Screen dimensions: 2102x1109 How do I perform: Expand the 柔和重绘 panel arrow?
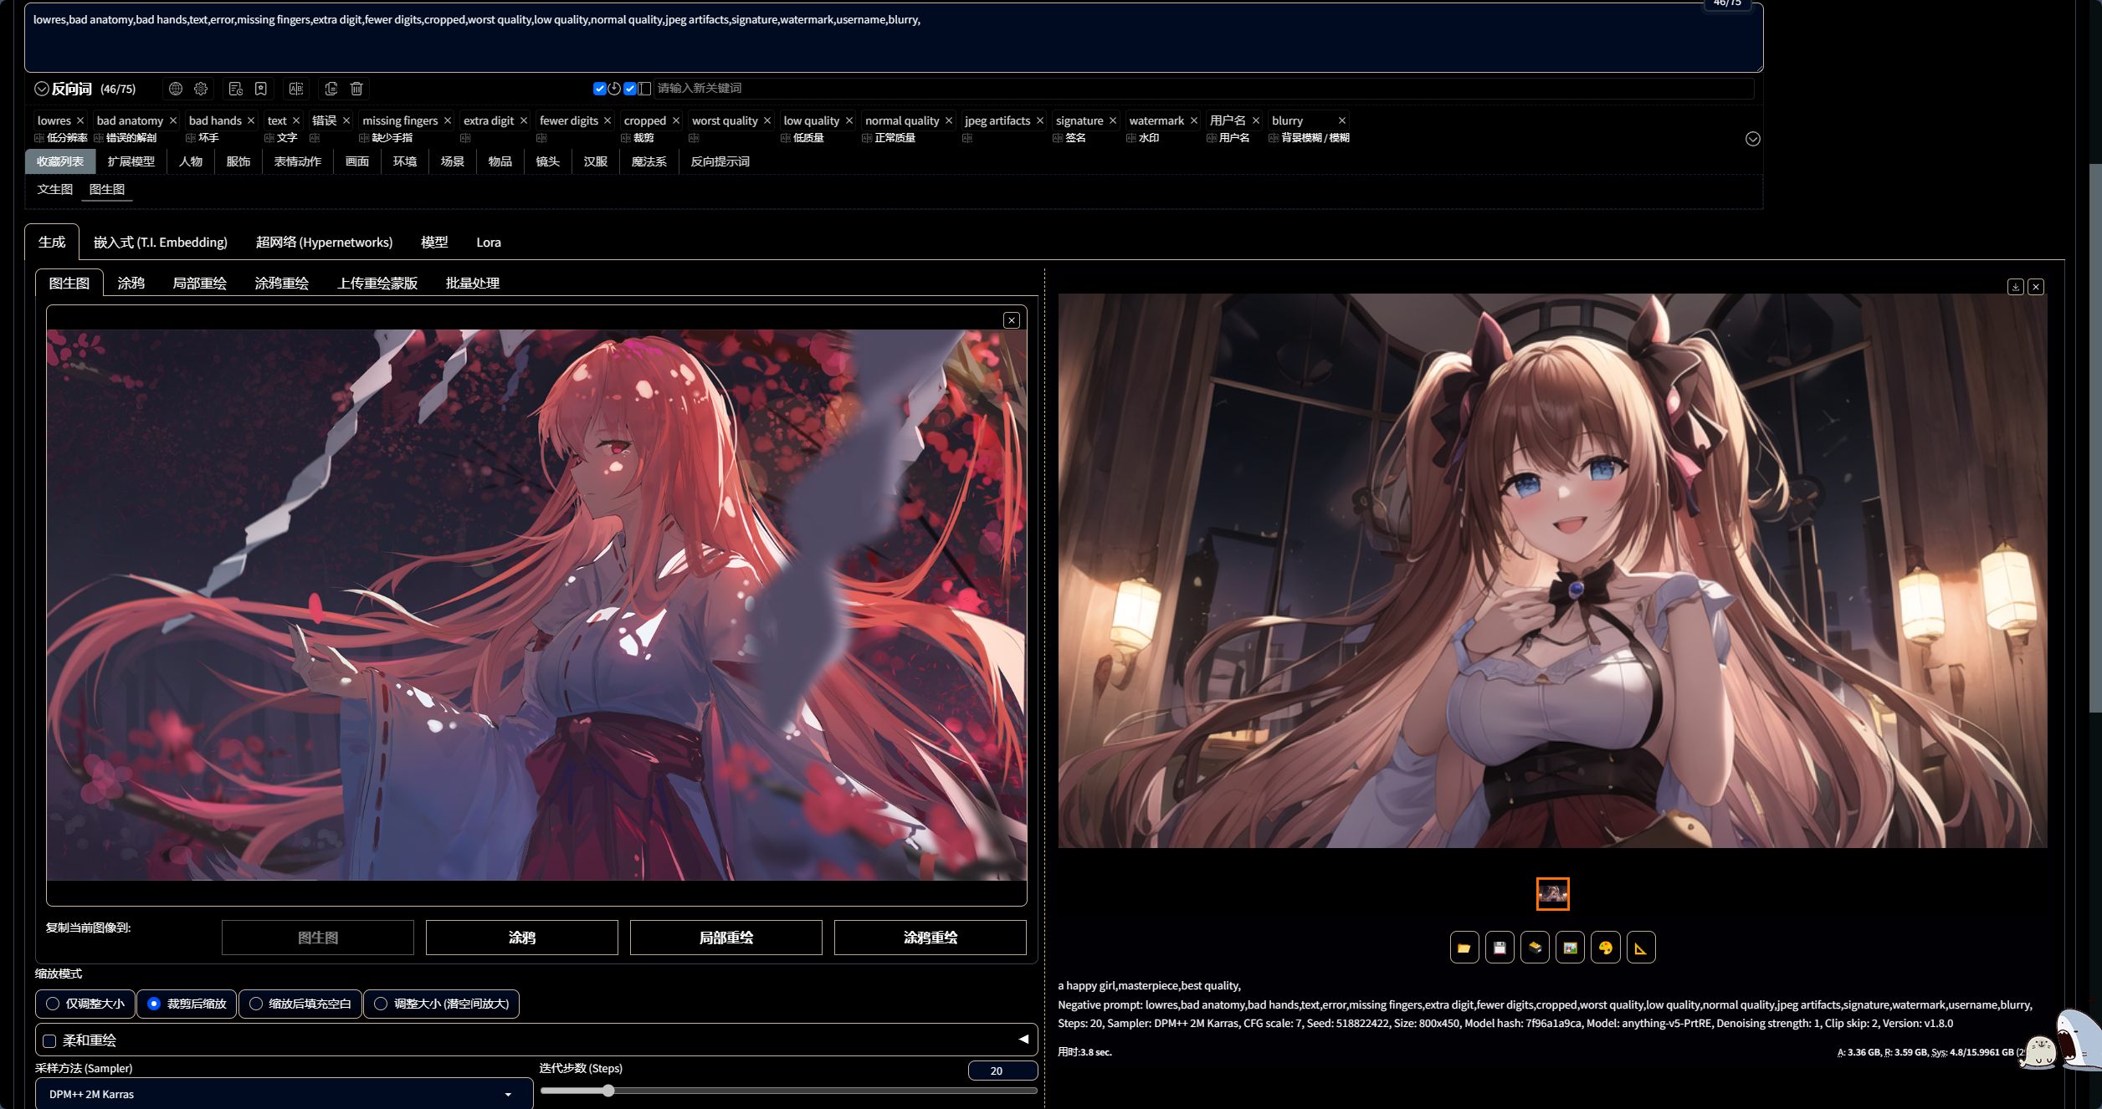click(x=1023, y=1040)
